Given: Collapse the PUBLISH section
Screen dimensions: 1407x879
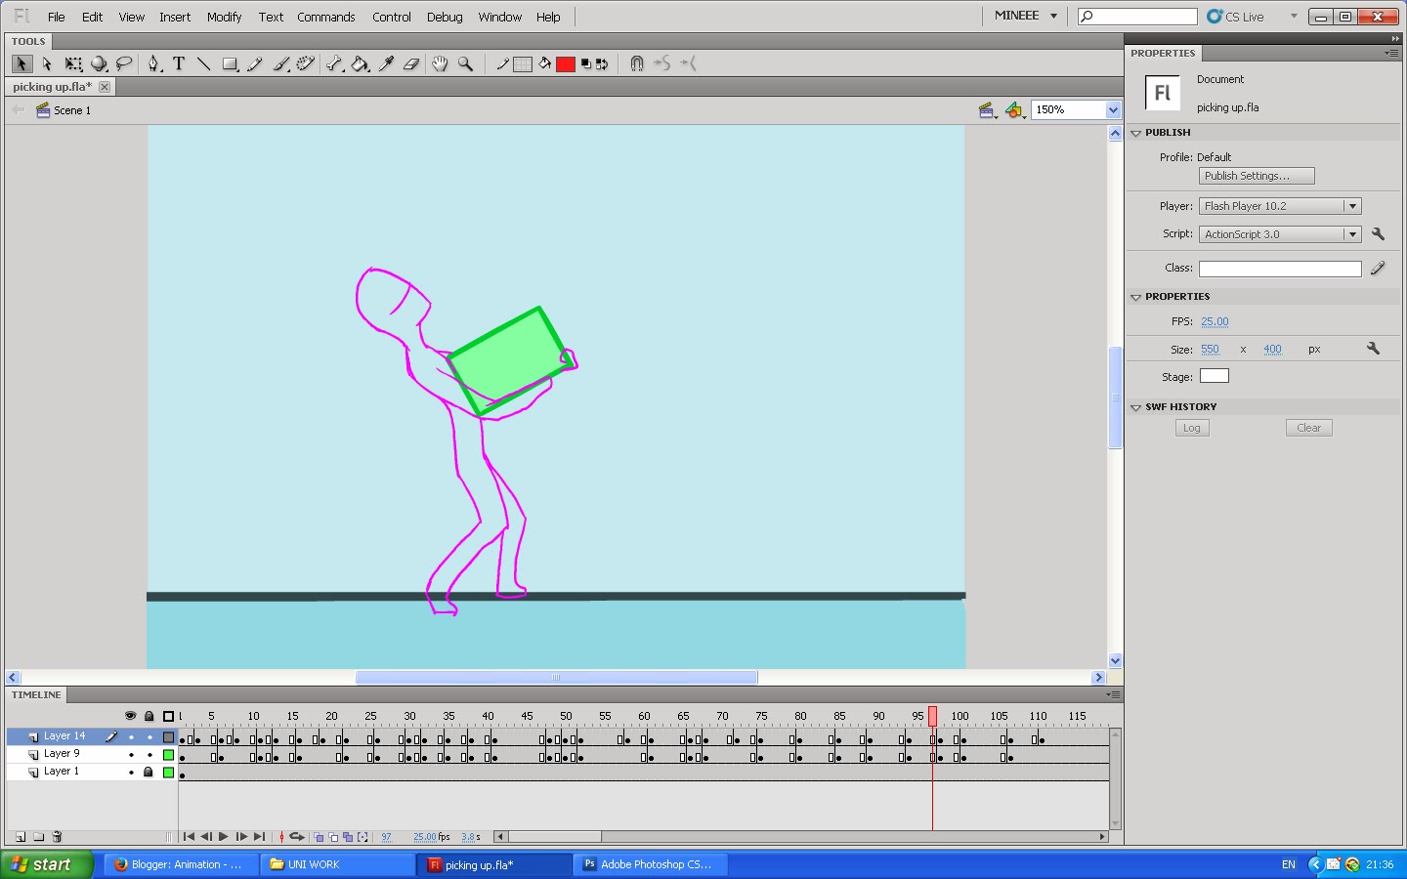Looking at the screenshot, I should (x=1136, y=133).
